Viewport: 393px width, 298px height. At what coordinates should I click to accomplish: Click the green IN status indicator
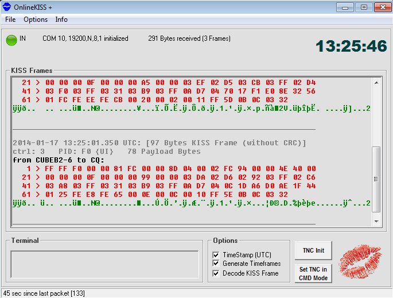tap(11, 40)
